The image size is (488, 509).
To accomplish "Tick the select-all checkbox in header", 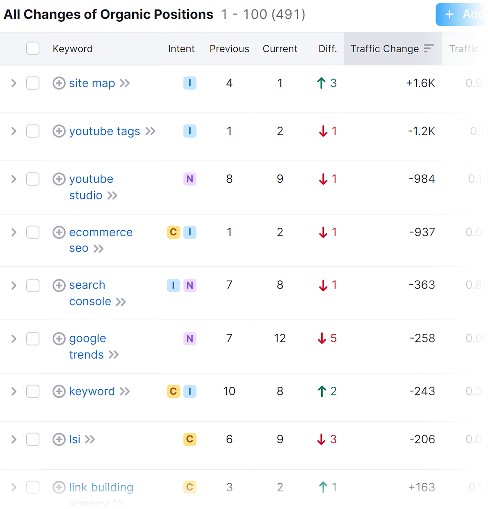I will [x=33, y=48].
